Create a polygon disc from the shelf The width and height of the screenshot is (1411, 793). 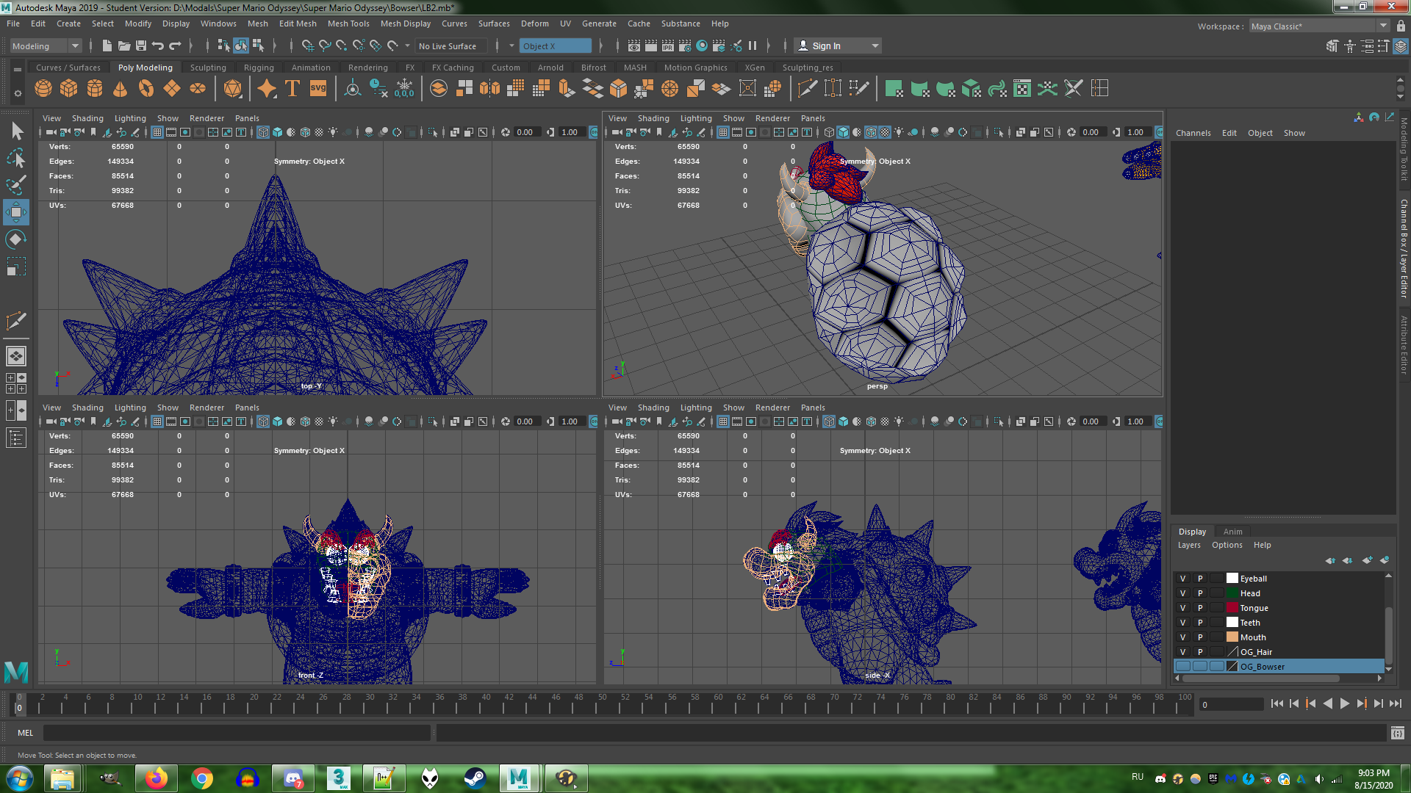pyautogui.click(x=198, y=89)
